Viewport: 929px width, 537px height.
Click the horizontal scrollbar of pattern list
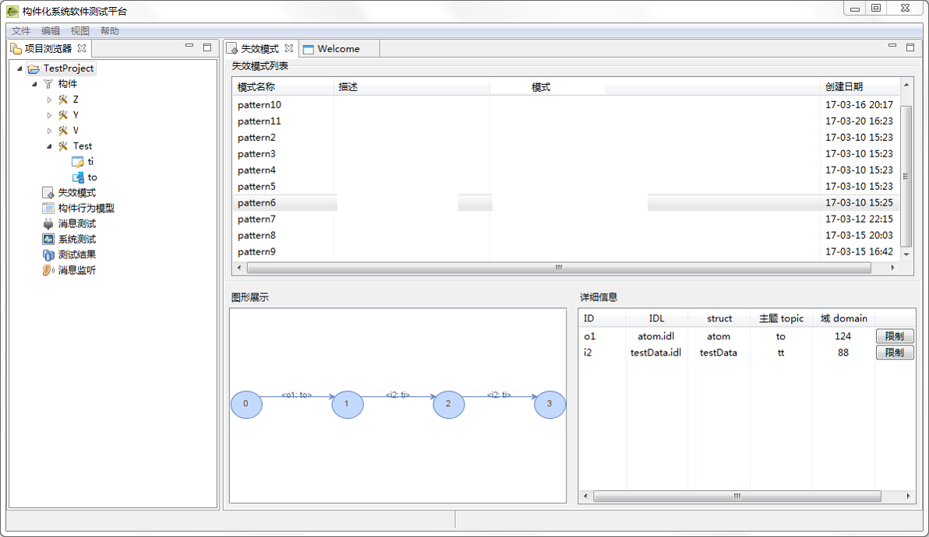coord(558,268)
